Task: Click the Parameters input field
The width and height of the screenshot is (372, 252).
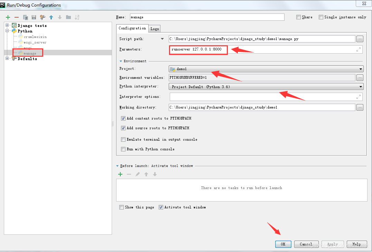Action: (266, 49)
